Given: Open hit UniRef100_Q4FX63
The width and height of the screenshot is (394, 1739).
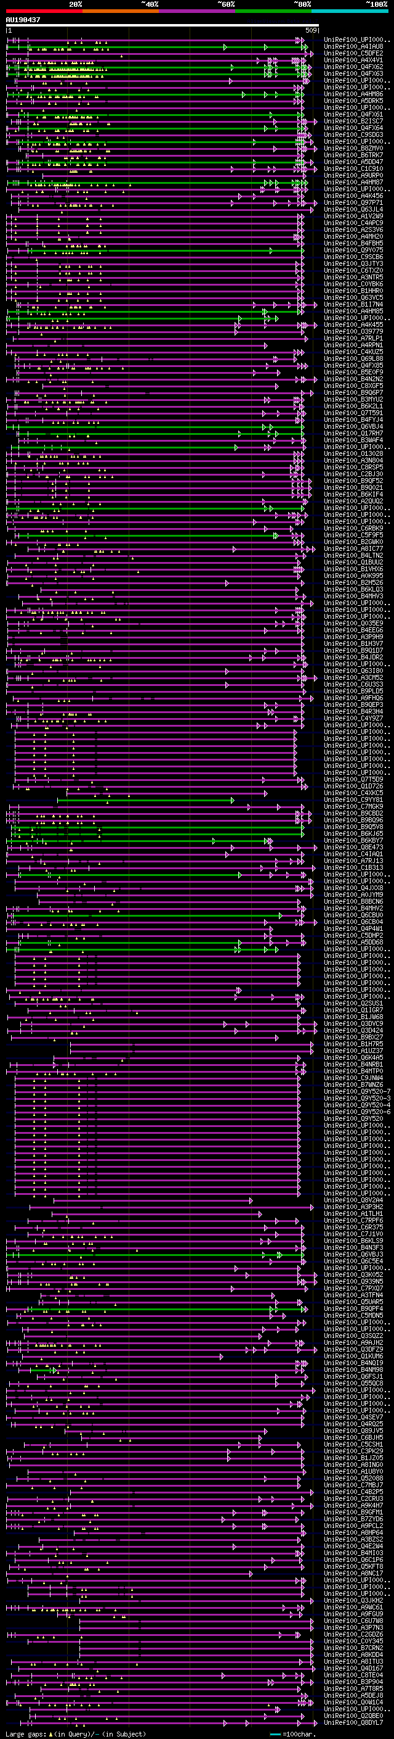Looking at the screenshot, I should pyautogui.click(x=353, y=74).
